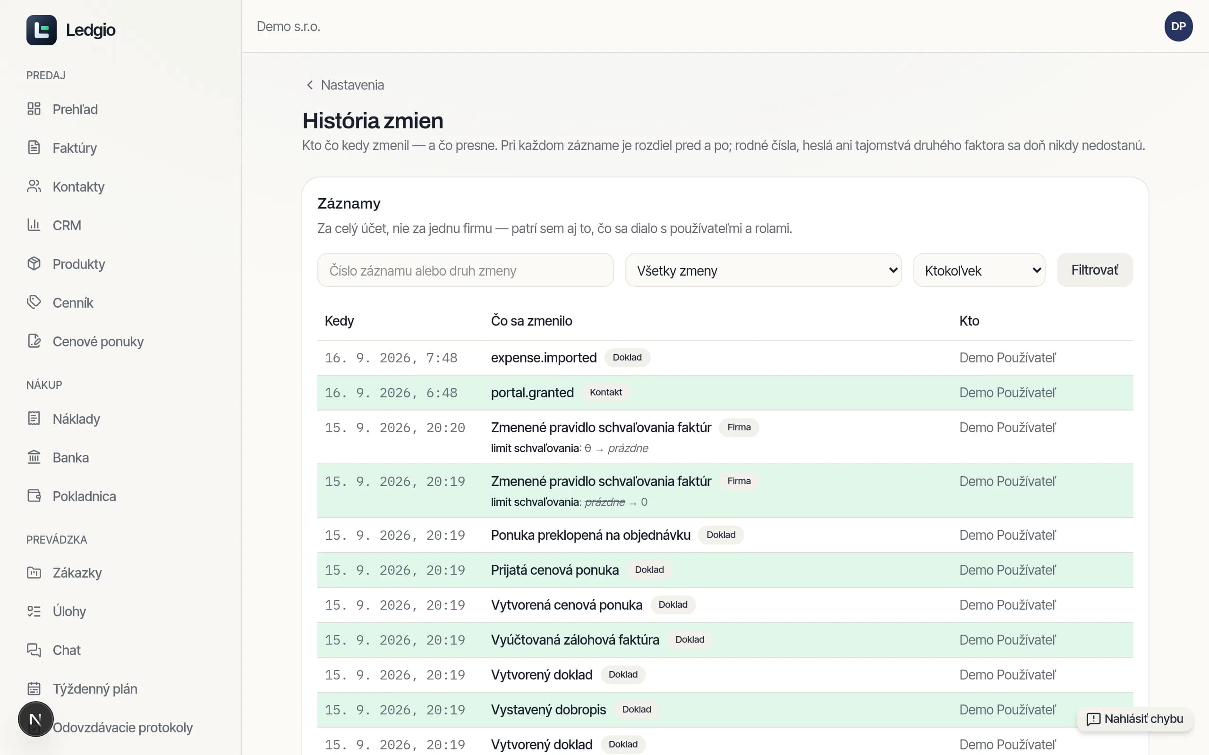Viewport: 1209px width, 755px height.
Task: Select the CRM chart icon
Action: pyautogui.click(x=34, y=225)
